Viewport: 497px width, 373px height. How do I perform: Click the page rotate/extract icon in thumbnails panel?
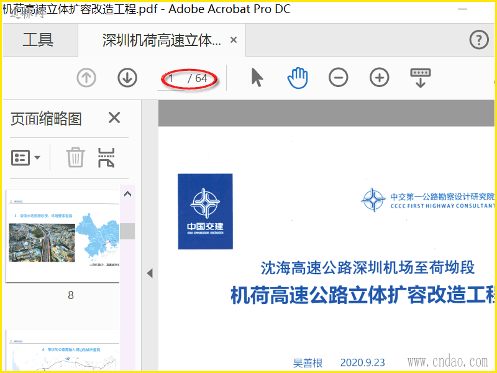coord(106,158)
